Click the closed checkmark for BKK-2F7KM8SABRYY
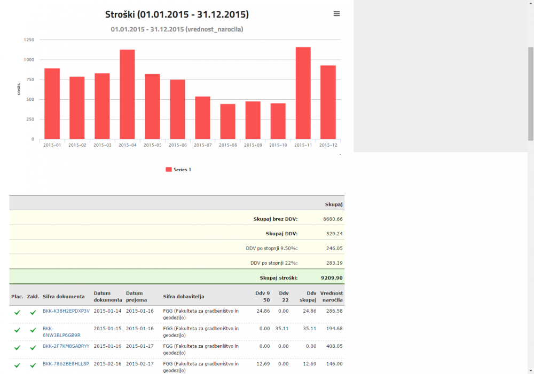Viewport: 534px width, 374px height. point(33,347)
